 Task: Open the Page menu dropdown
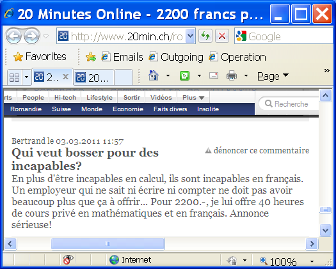[x=273, y=76]
